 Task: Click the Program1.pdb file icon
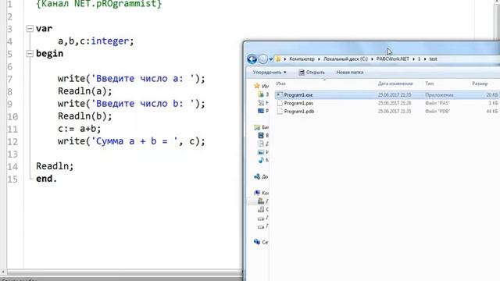[x=280, y=111]
